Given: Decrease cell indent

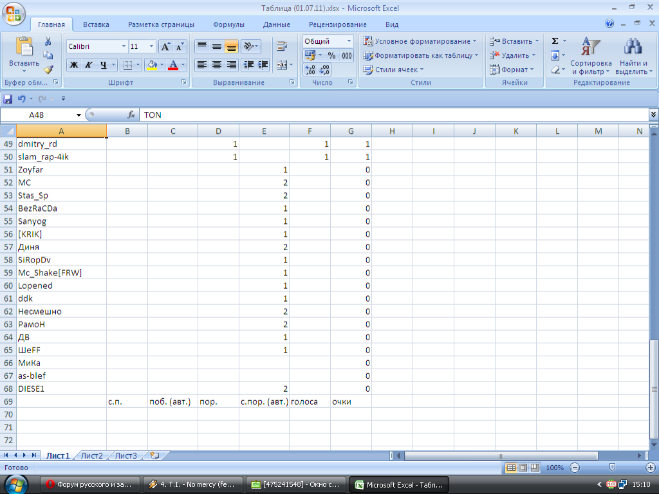Looking at the screenshot, I should coord(249,65).
